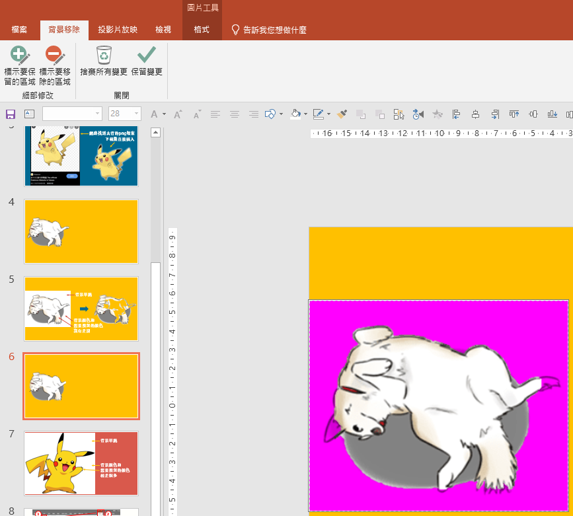
Task: Activate the Format Painter brush
Action: [342, 114]
